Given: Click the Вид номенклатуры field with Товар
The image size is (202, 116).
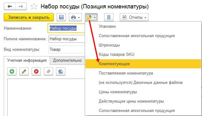Looking at the screenshot, I should click(67, 49).
